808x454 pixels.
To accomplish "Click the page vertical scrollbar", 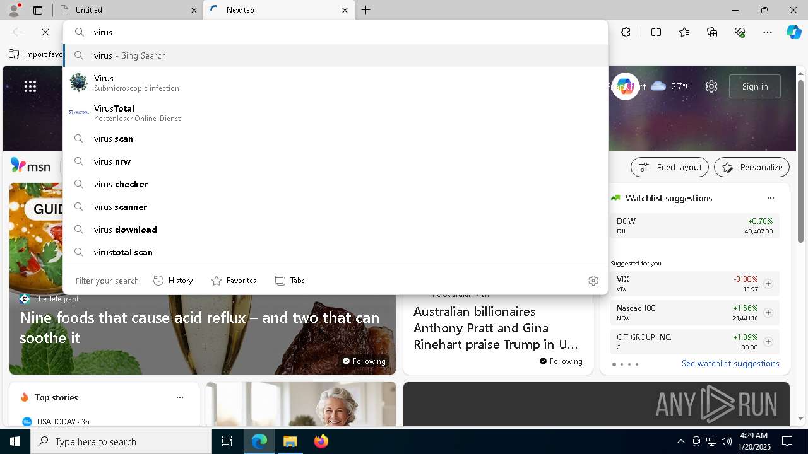I will [x=800, y=160].
